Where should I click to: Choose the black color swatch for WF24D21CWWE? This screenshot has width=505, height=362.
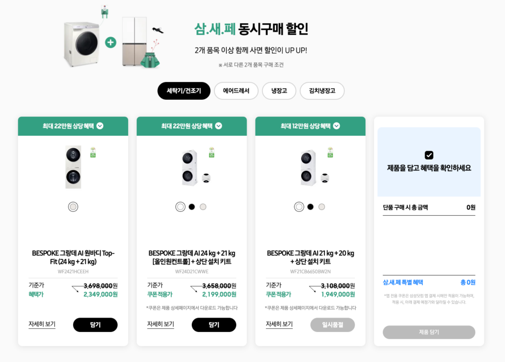coord(192,207)
